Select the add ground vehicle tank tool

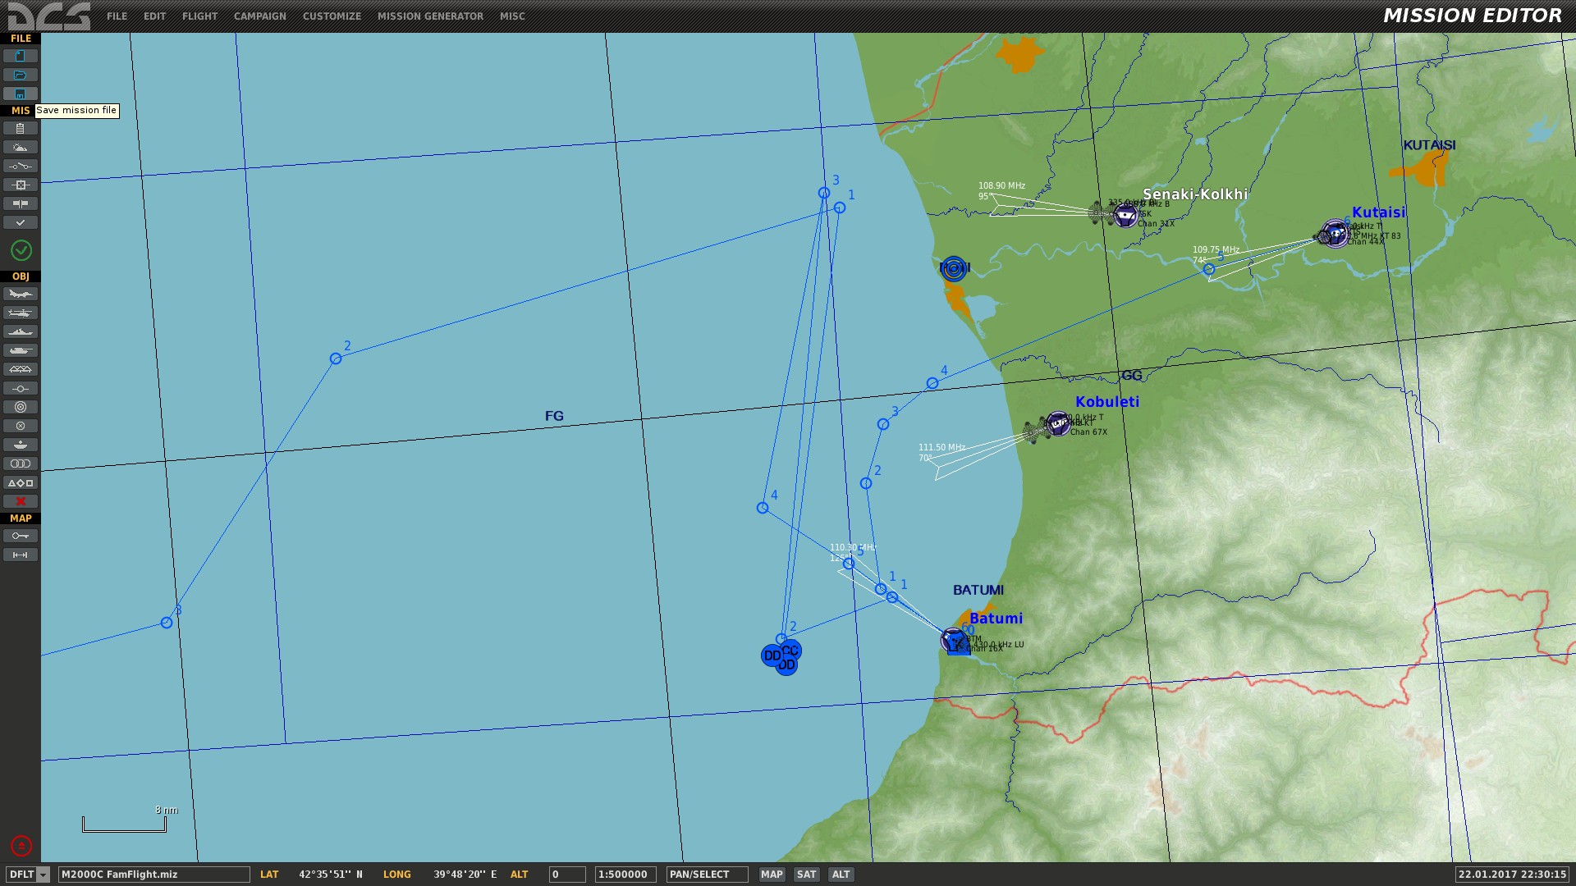pos(21,350)
